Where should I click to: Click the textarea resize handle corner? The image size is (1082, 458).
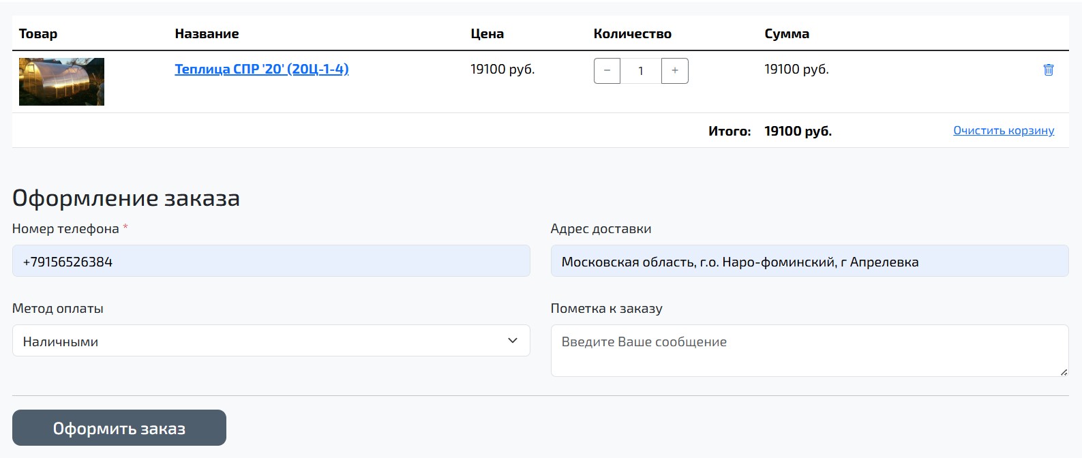click(1064, 371)
